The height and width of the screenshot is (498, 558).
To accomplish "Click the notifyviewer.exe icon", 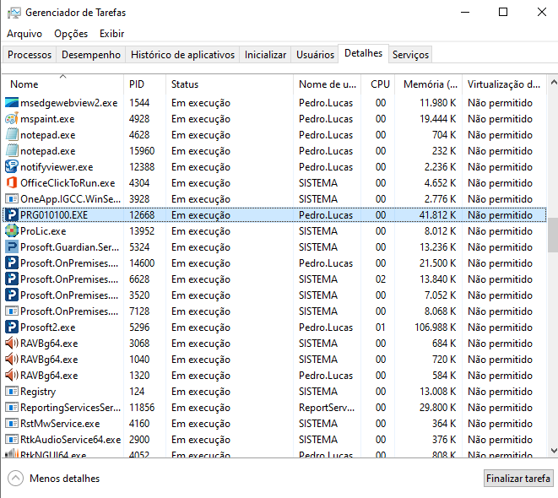I will tap(12, 167).
